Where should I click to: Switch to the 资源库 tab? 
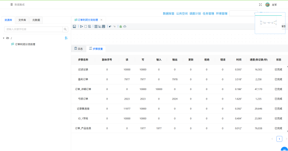[8, 20]
